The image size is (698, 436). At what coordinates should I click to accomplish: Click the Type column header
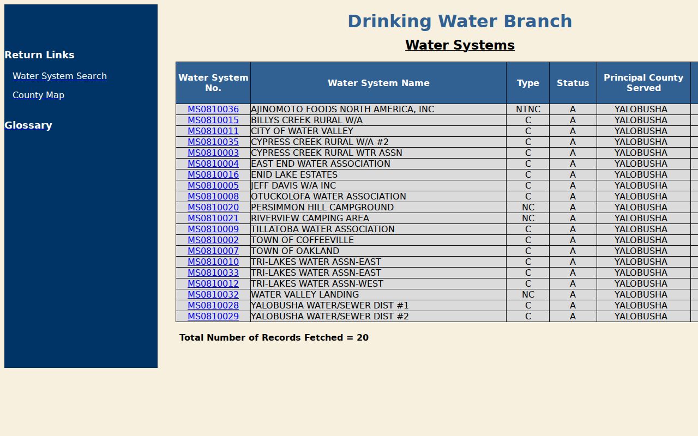click(x=528, y=83)
